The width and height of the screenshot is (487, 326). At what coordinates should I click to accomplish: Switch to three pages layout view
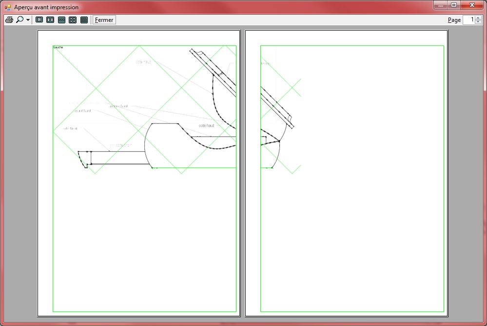coord(61,20)
